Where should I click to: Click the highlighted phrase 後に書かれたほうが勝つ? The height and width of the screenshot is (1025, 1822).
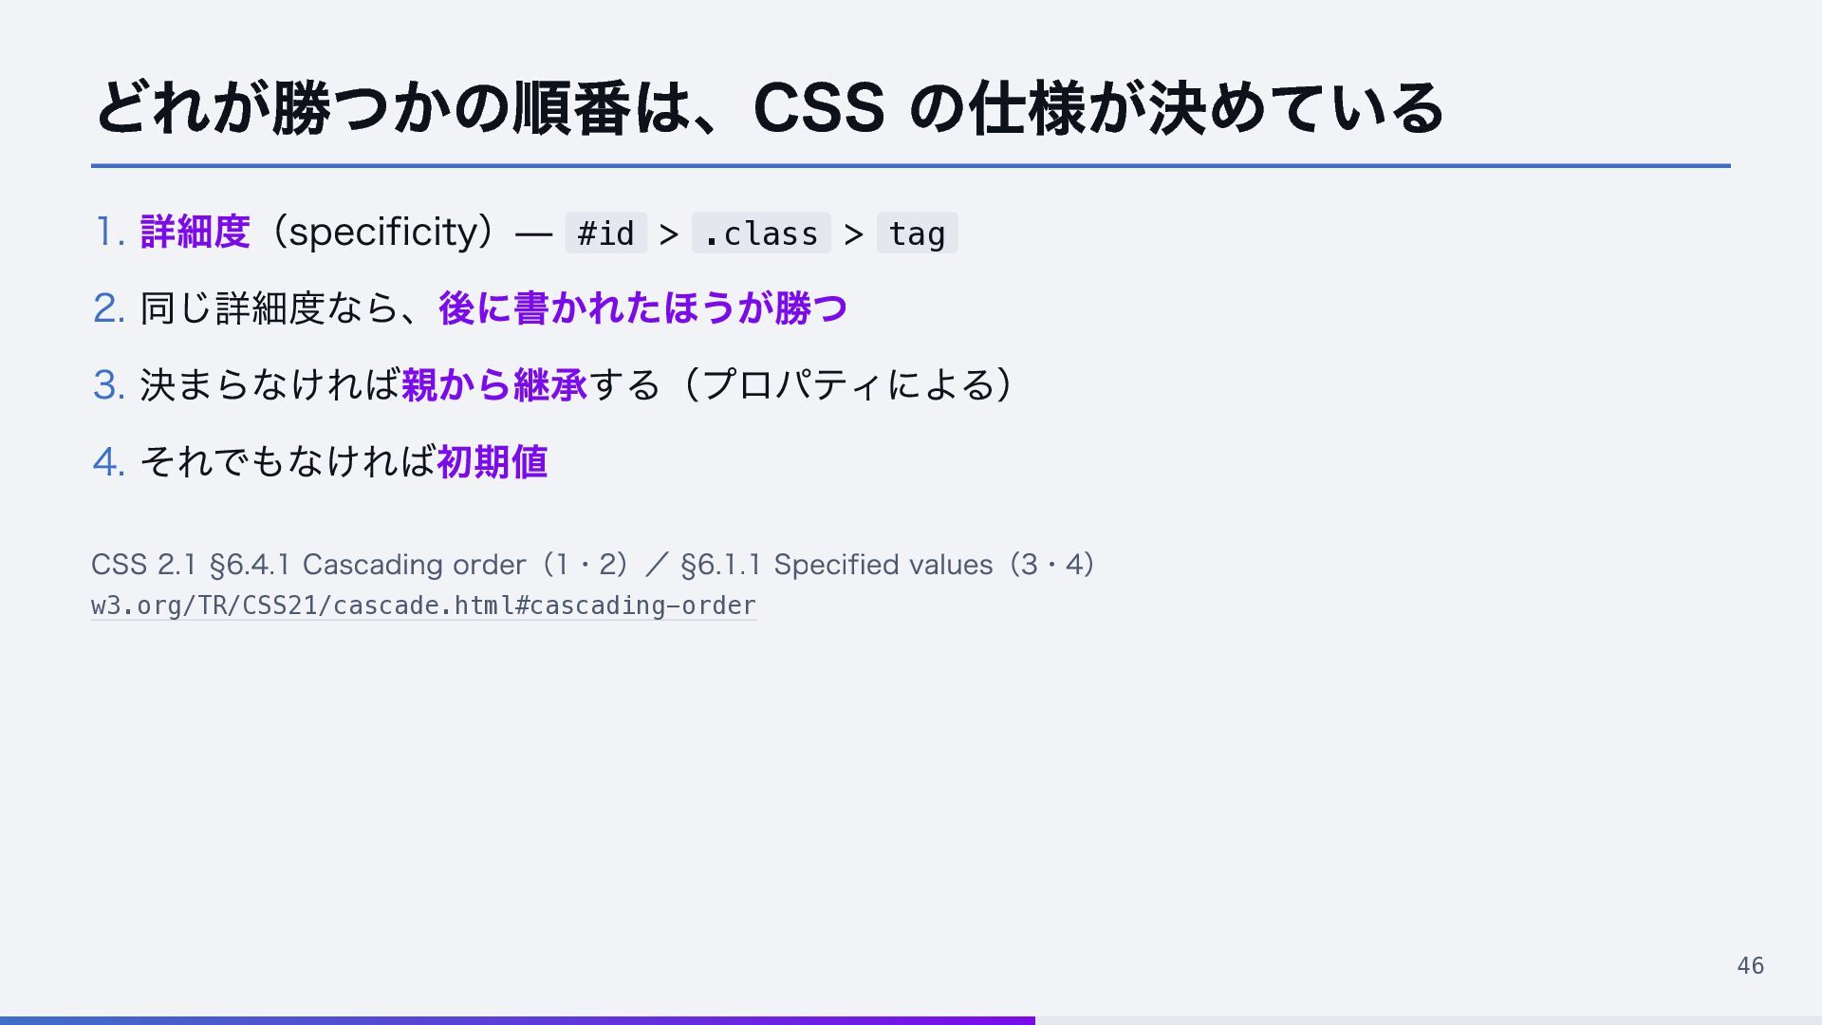[642, 308]
